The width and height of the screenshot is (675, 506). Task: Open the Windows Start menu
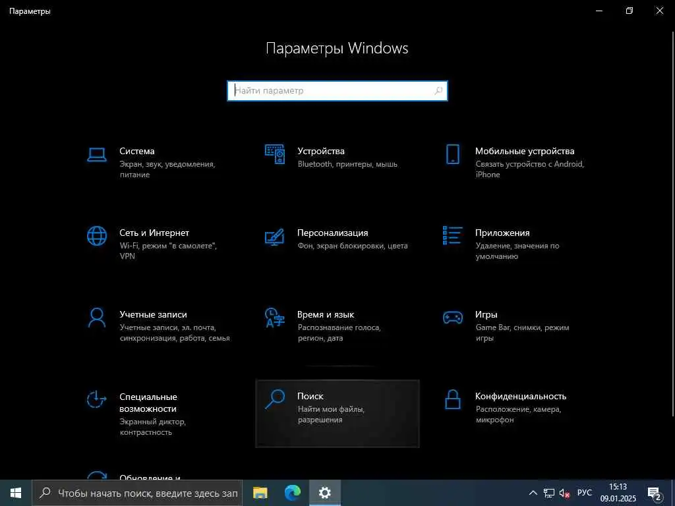click(x=16, y=493)
